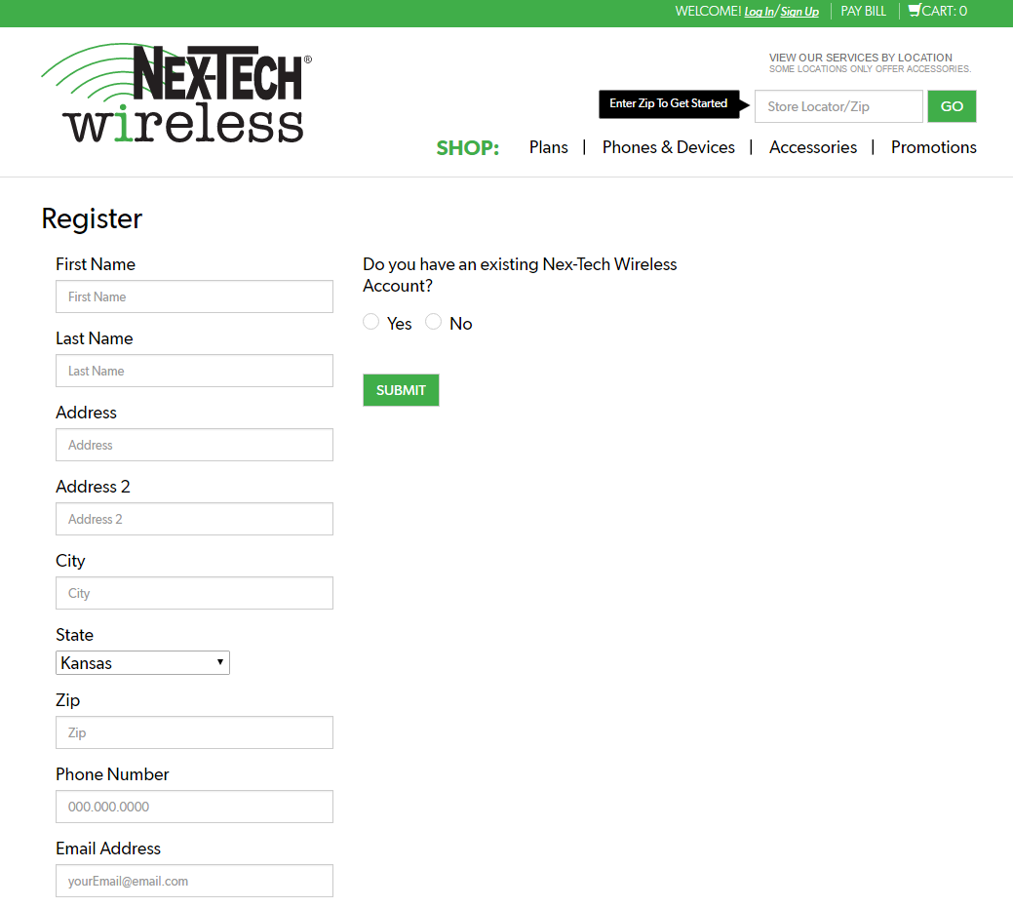
Task: Click the green GO button
Action: coord(952,106)
